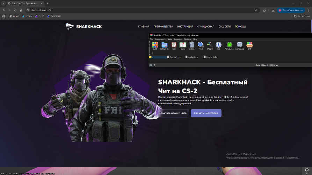
Task: Click the SFX toolbar icon
Action: pyautogui.click(x=249, y=46)
